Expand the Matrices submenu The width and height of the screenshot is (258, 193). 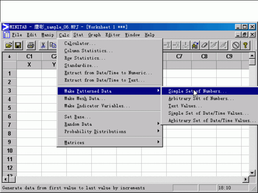[110, 142]
